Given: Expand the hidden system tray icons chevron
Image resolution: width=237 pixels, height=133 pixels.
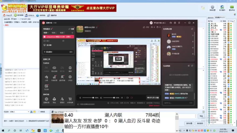Looking at the screenshot, I should pos(184,130).
